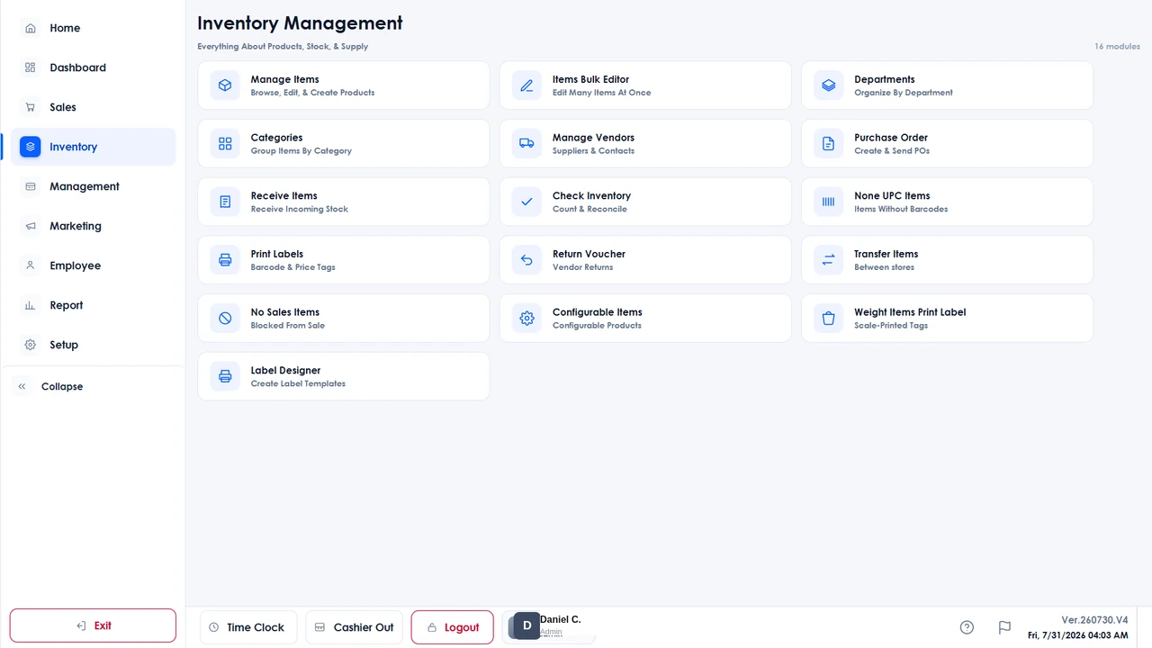Click the '16 modules' count text
The image size is (1152, 648).
[x=1117, y=46]
